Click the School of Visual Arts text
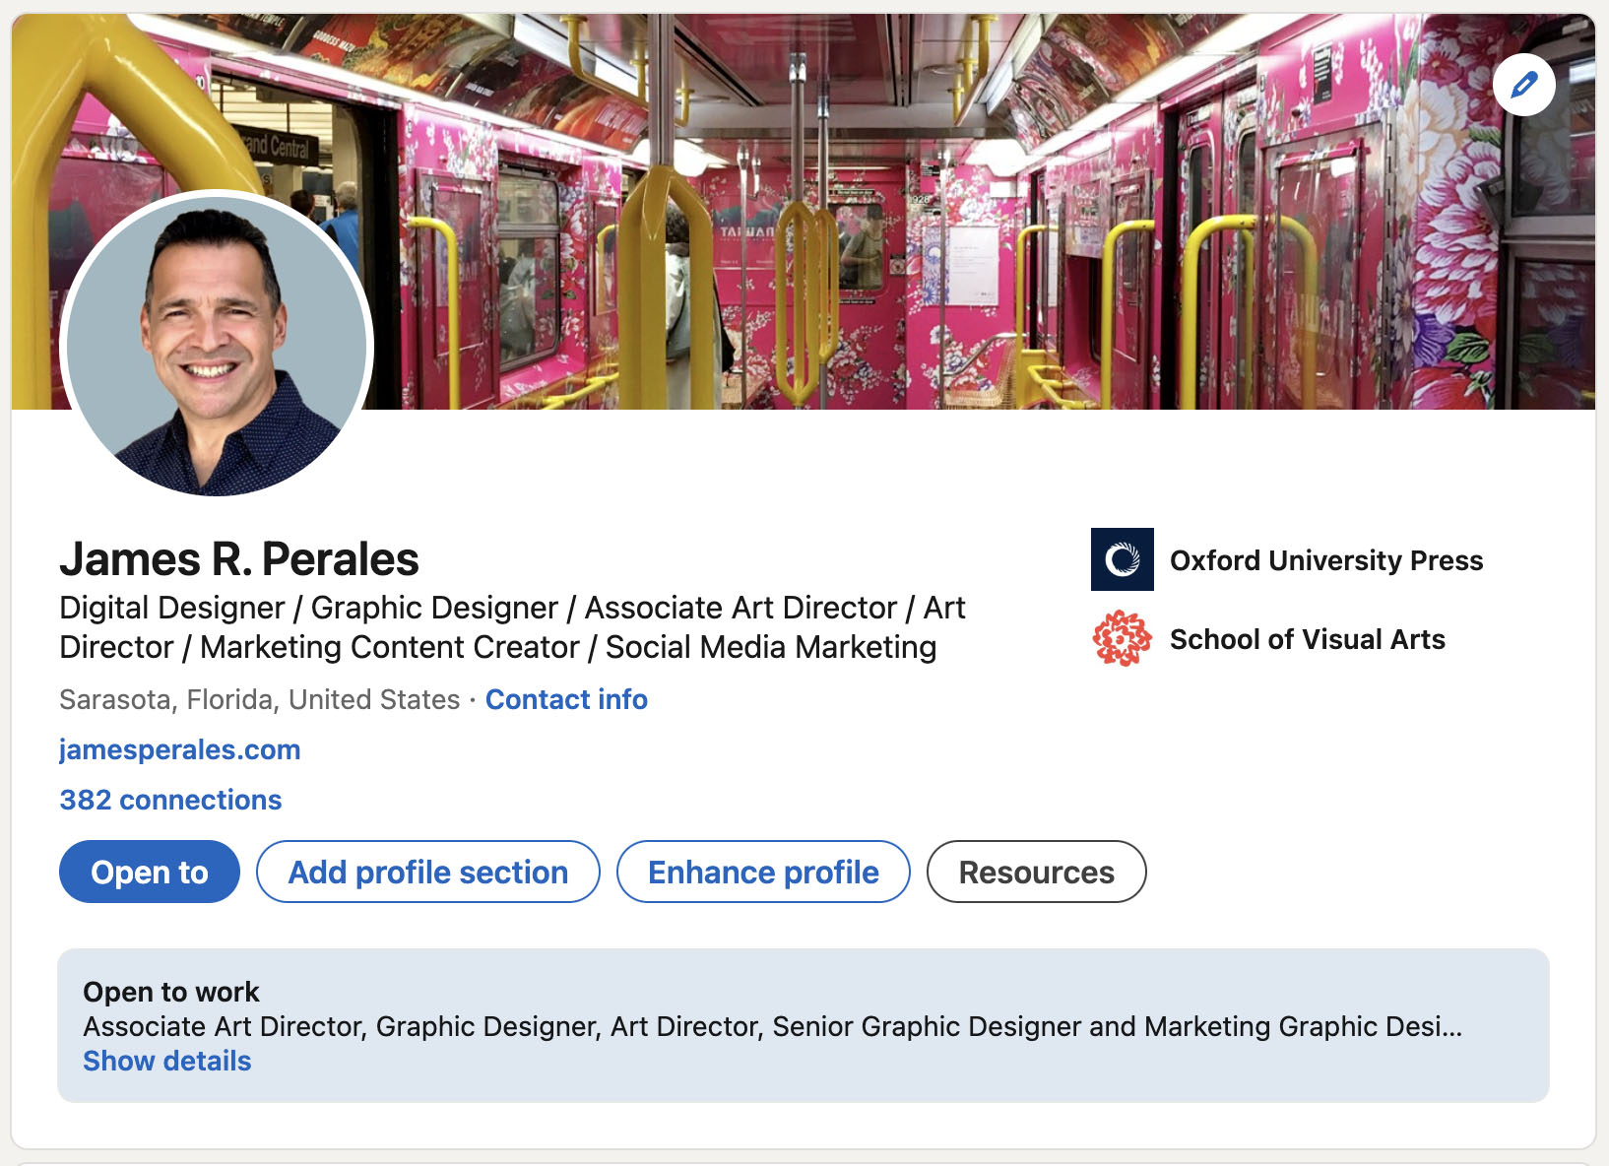 pyautogui.click(x=1307, y=639)
